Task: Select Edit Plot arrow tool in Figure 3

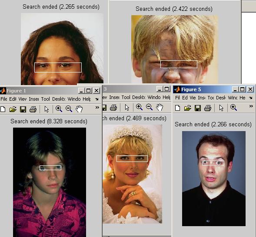Action: (127, 107)
